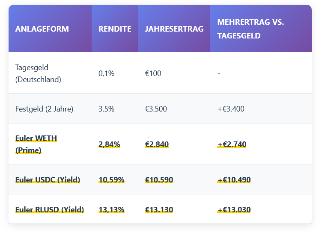Click the MEHRERTRAG VS. TAGESGELD header
The image size is (322, 235).
click(x=250, y=29)
